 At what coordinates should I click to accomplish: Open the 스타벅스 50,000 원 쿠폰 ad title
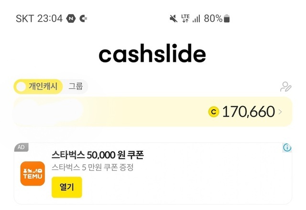(x=98, y=155)
